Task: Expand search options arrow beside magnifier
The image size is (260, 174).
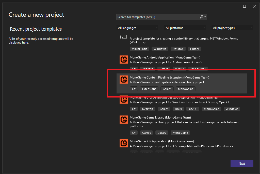Action: pos(205,17)
